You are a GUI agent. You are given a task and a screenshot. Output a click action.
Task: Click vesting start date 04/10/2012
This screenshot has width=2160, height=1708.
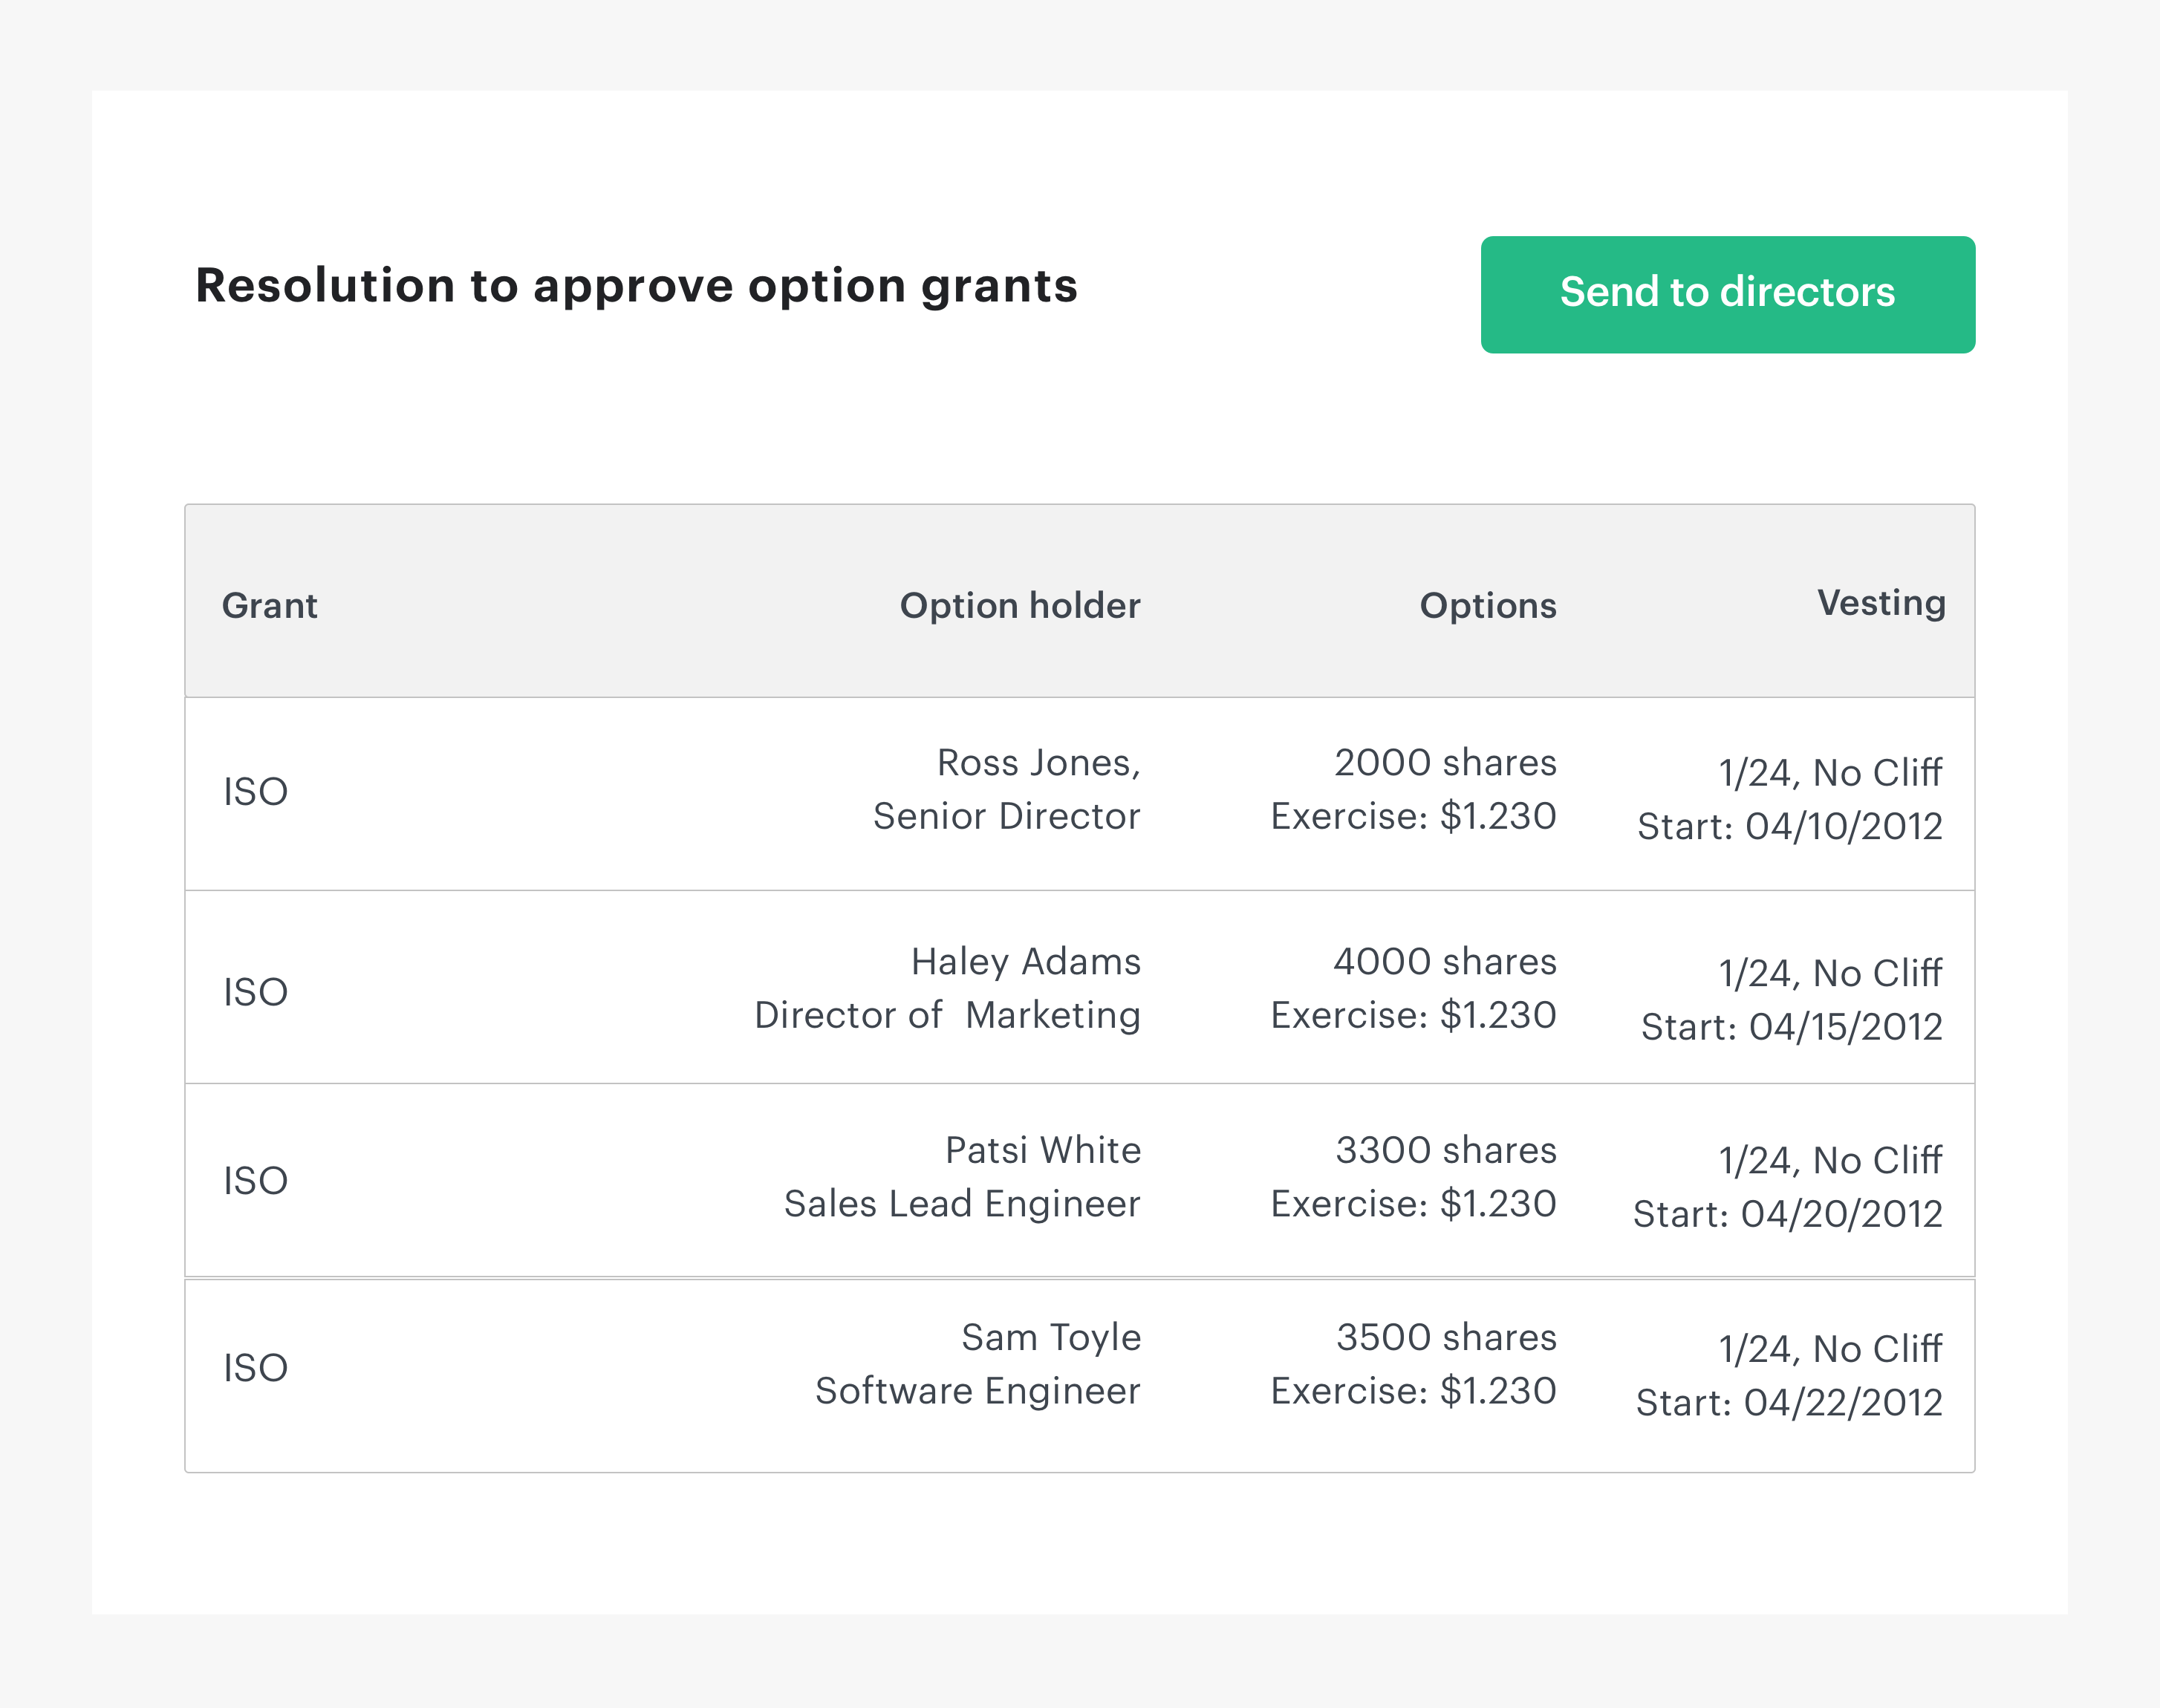(x=1790, y=827)
